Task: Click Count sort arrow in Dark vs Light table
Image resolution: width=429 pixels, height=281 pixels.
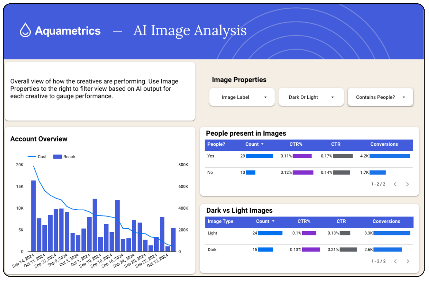Action: (273, 222)
